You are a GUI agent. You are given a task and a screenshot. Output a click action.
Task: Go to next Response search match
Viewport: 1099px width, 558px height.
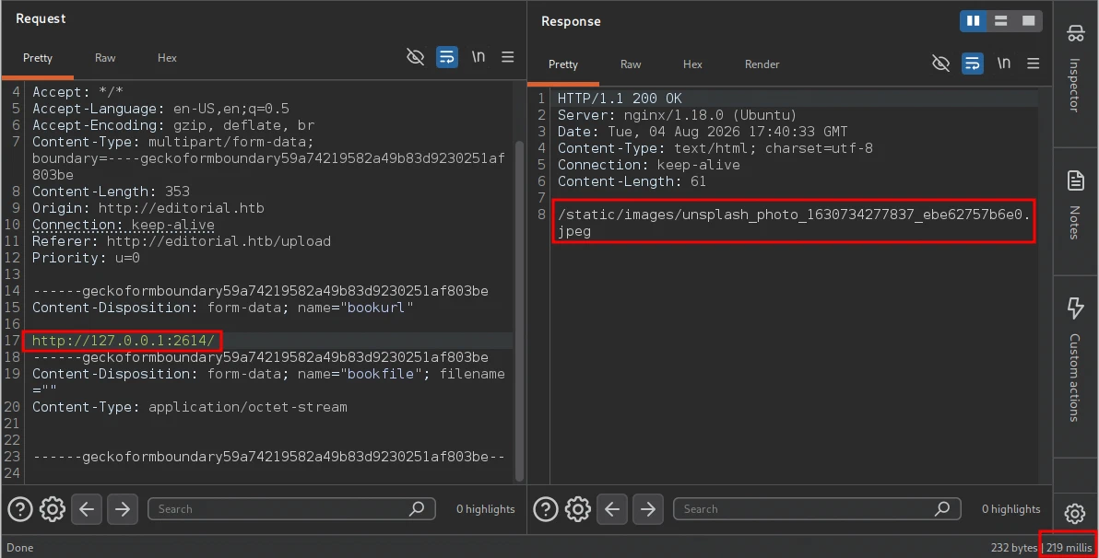648,509
